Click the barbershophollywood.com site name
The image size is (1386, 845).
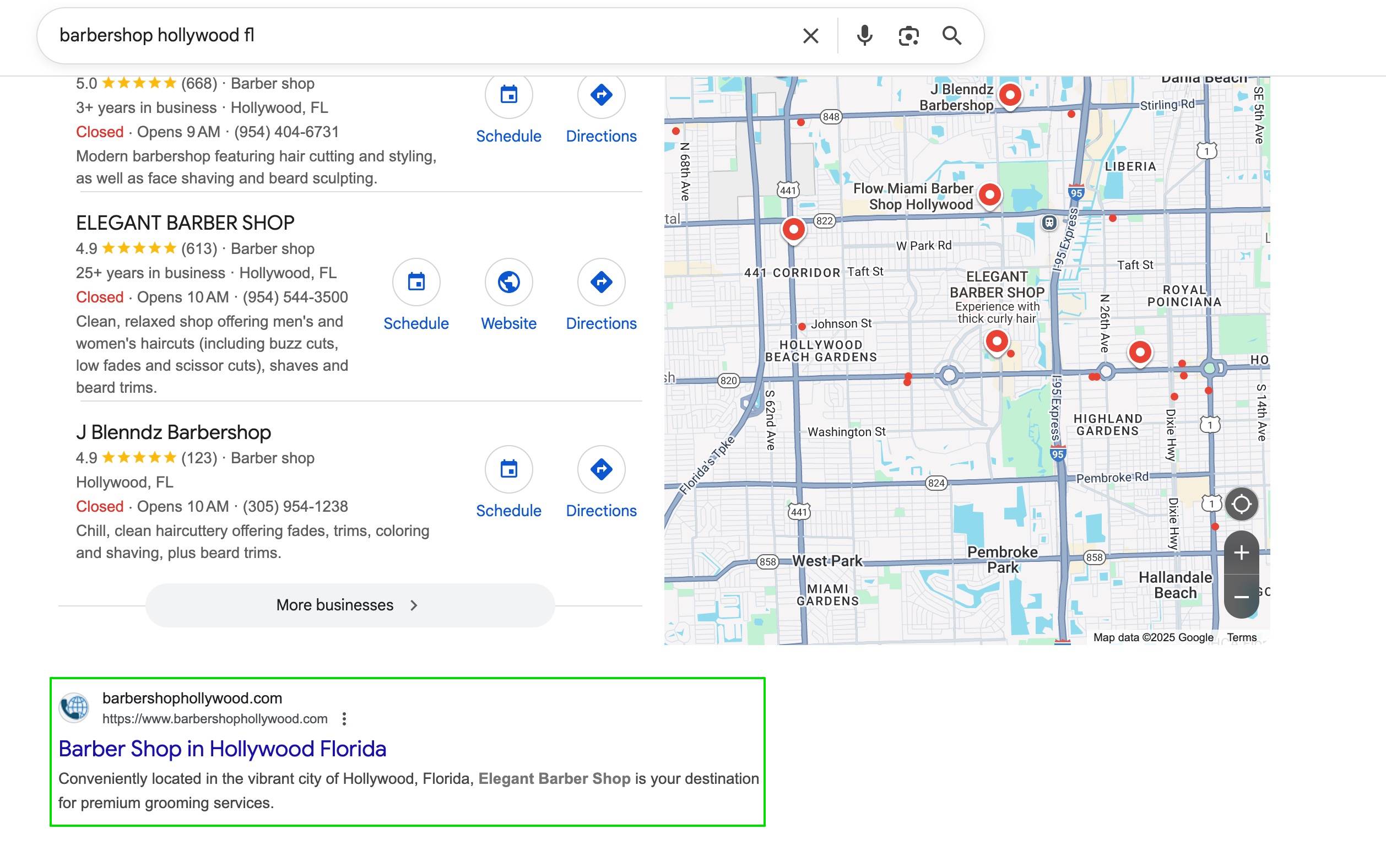[x=192, y=698]
